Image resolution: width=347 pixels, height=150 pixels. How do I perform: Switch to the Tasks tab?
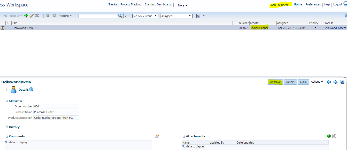pyautogui.click(x=113, y=4)
